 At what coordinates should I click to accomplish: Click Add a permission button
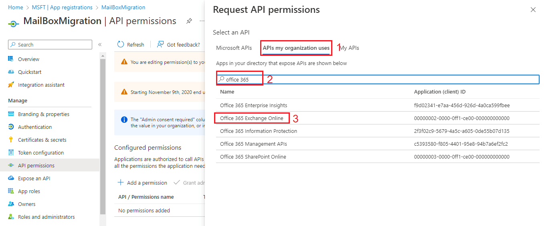[142, 183]
